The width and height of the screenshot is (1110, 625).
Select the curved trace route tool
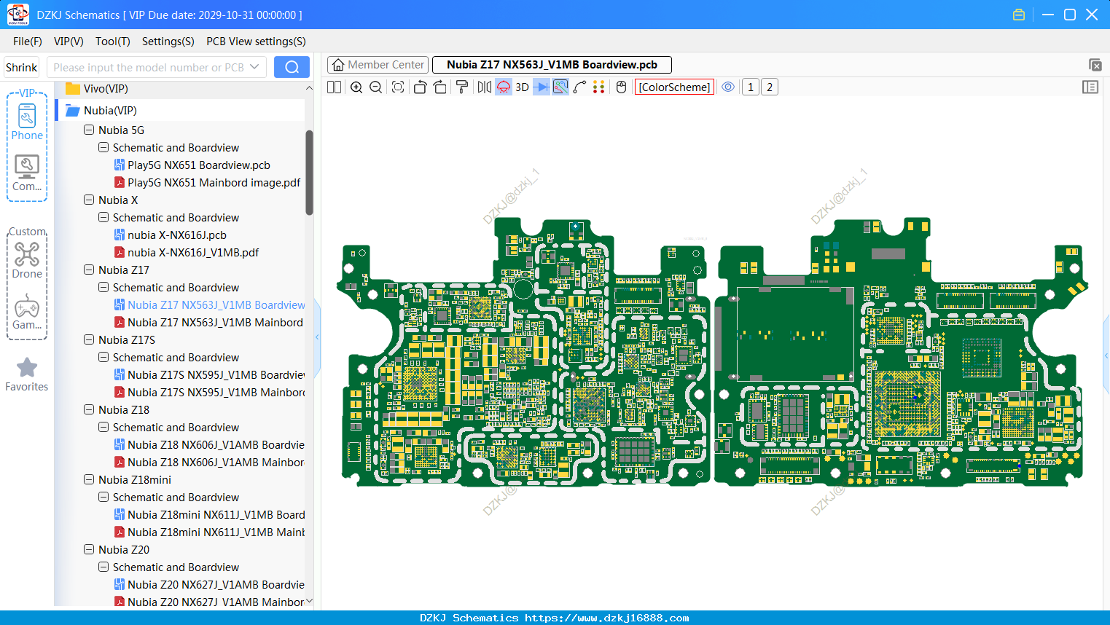(579, 87)
